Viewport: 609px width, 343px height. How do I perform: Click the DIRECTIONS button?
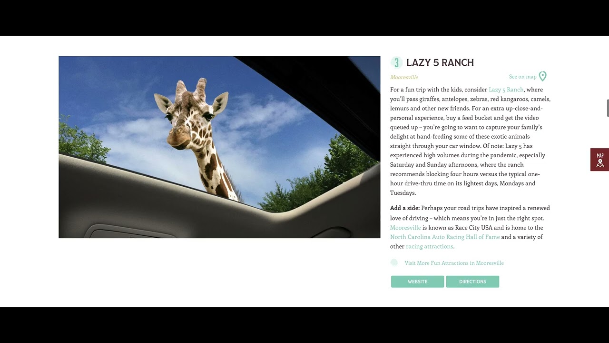pos(472,282)
